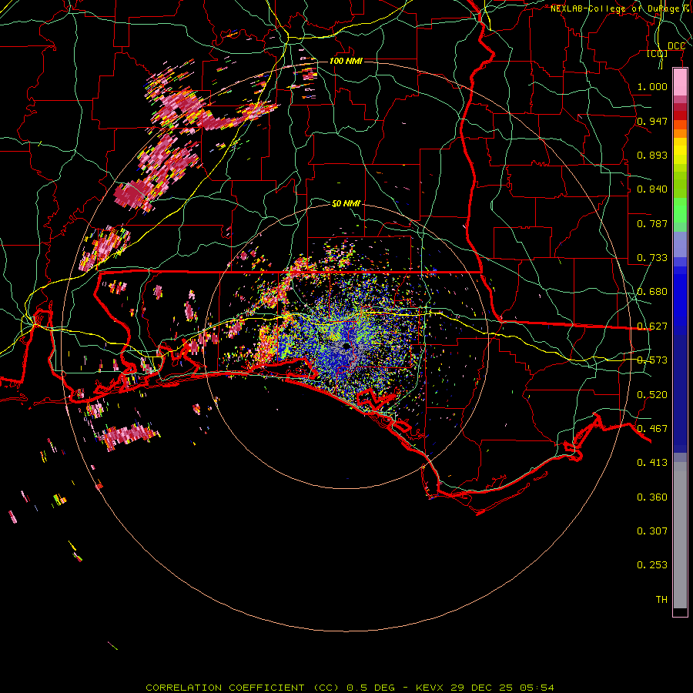Click the TH threshold label
693x693 pixels.
661,600
